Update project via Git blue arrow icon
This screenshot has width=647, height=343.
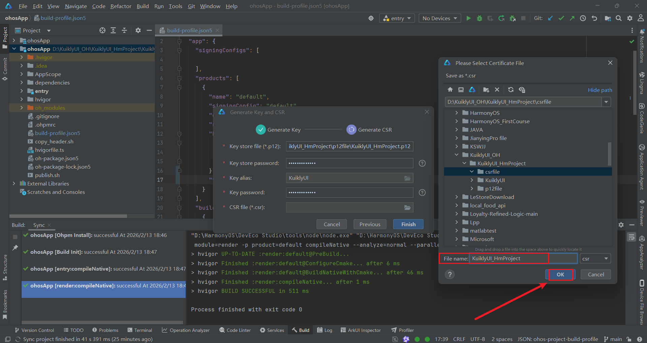(550, 18)
